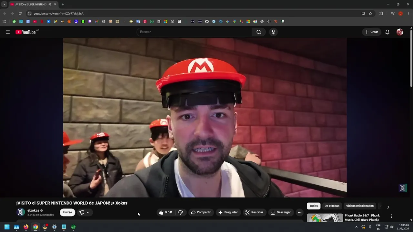
Task: Open YouTube notifications bell in header
Action: pos(388,32)
